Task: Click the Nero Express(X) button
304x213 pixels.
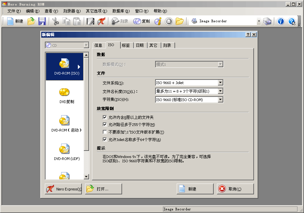Action: (63, 189)
